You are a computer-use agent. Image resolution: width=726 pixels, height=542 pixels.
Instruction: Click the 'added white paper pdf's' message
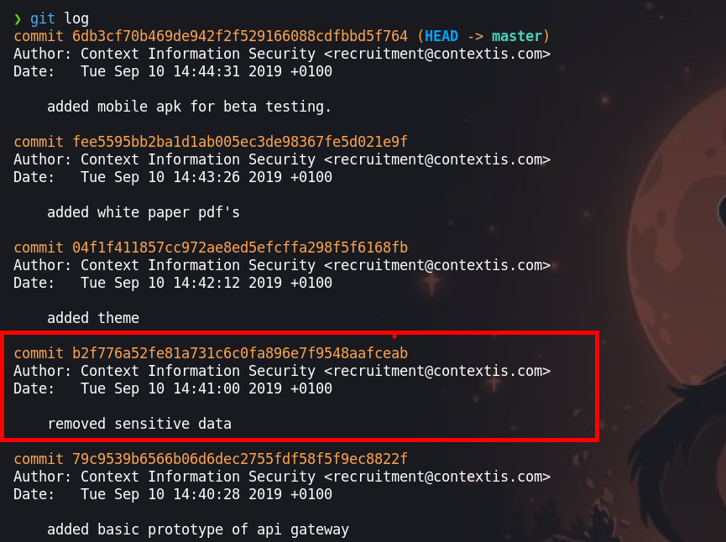(x=144, y=212)
